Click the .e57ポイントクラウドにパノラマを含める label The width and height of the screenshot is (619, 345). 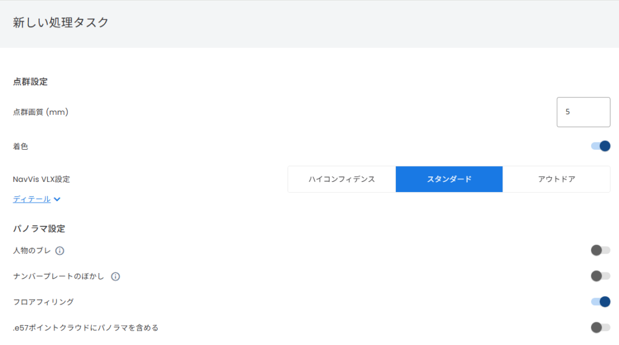point(85,328)
